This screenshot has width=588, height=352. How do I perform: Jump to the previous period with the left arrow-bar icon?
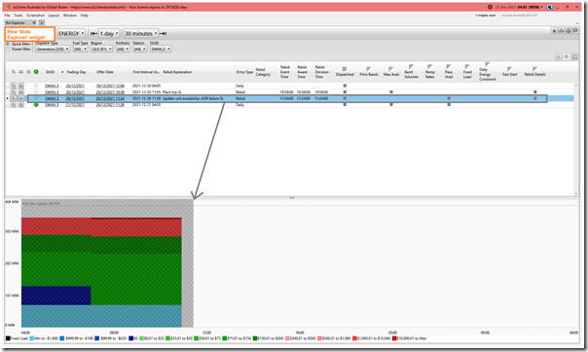[93, 34]
